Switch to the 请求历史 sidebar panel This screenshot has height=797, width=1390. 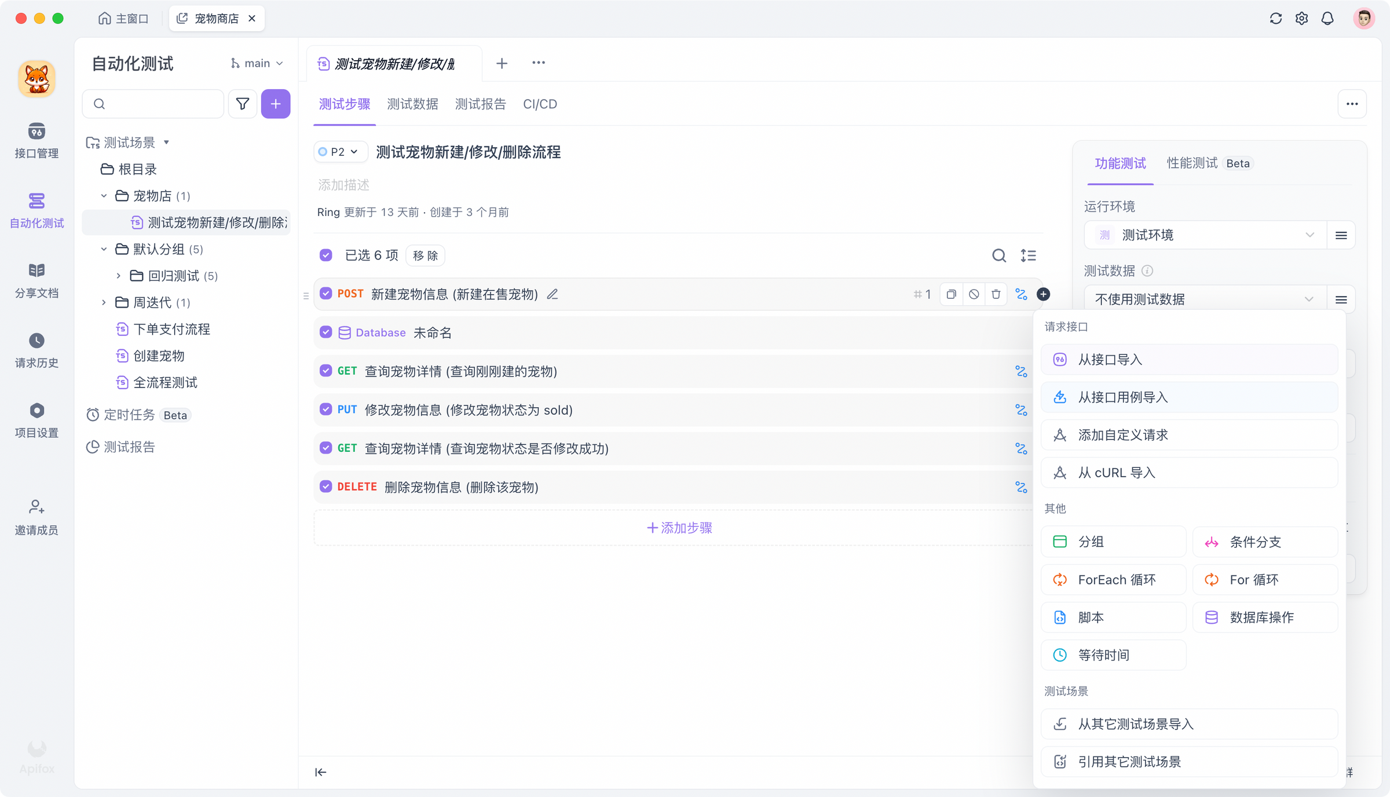(36, 350)
